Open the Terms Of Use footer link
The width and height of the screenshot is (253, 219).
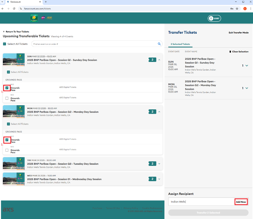[113, 208]
